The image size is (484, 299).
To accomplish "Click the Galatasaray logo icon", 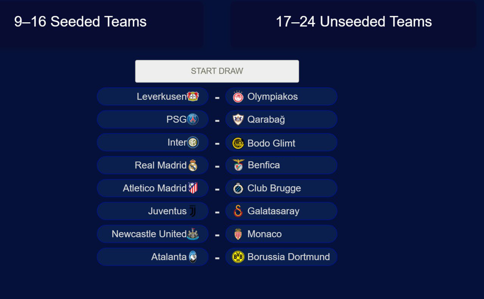I will point(238,211).
